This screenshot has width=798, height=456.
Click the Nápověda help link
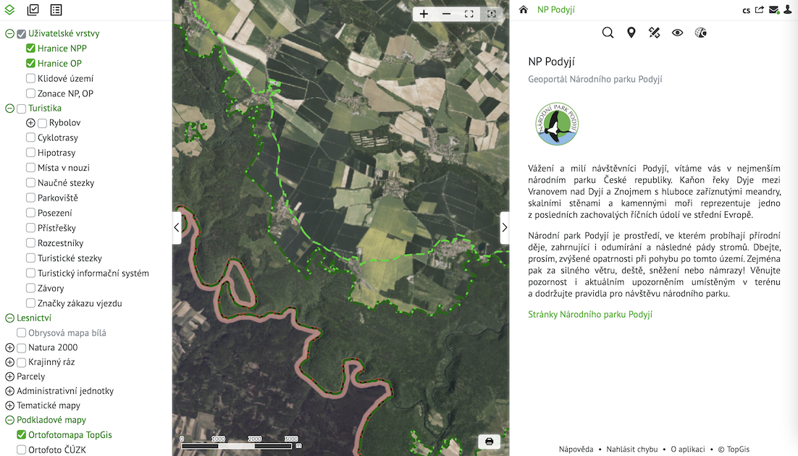(576, 449)
